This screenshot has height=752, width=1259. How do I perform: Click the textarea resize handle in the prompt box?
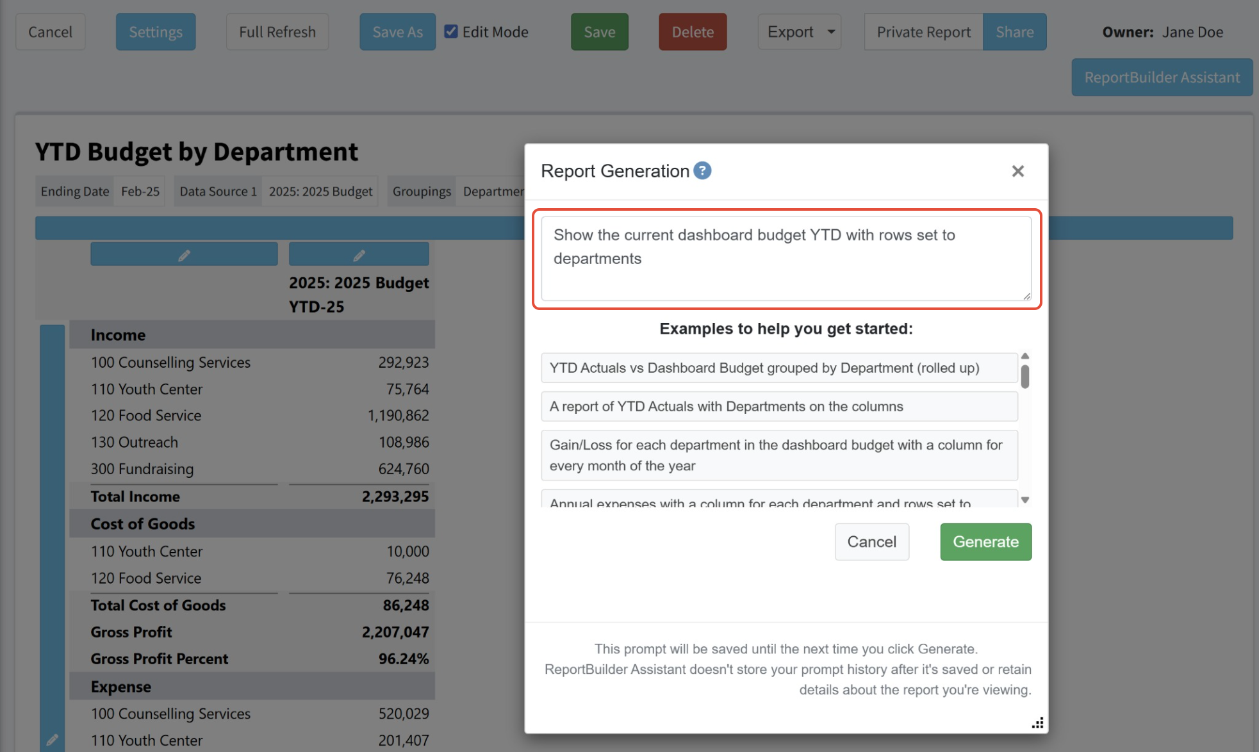pyautogui.click(x=1026, y=296)
